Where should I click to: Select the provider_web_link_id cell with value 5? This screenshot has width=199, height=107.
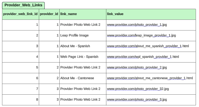tap(20, 68)
